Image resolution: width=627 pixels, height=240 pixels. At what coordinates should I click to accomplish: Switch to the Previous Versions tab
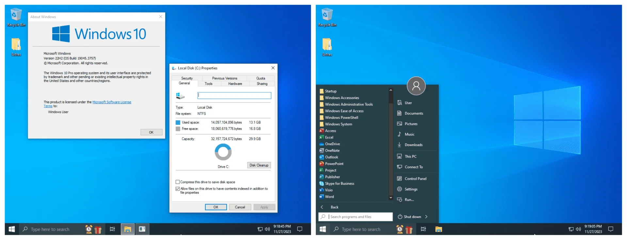pos(225,78)
